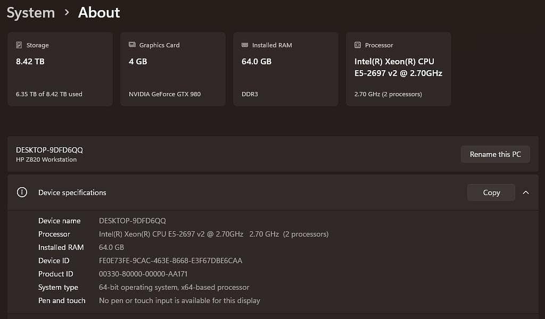Click the Device specifications info icon
The height and width of the screenshot is (319, 545).
[x=22, y=192]
